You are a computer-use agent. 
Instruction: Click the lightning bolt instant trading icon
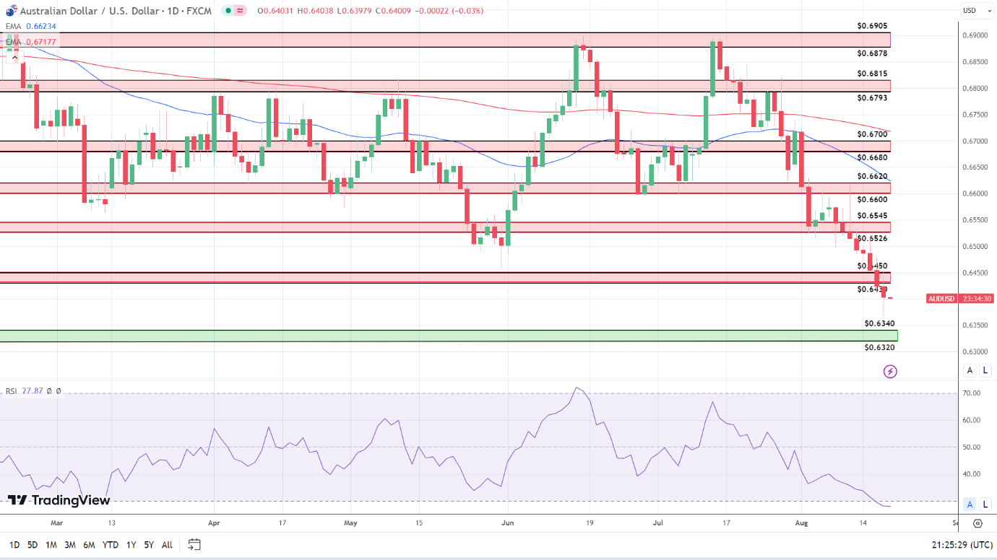(891, 371)
